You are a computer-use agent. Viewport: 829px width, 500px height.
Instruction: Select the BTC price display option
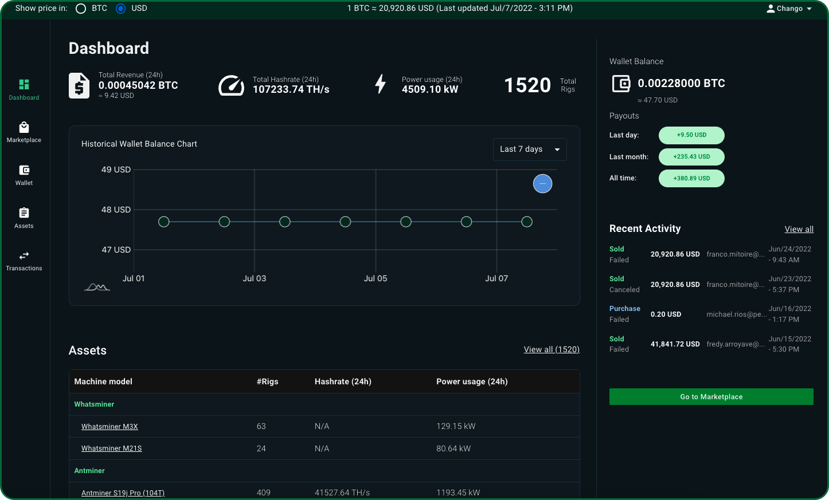[x=81, y=8]
